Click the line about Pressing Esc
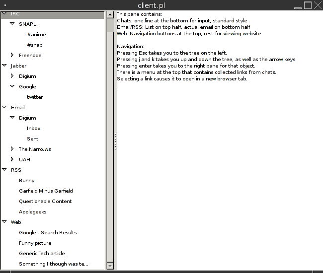 pyautogui.click(x=172, y=53)
